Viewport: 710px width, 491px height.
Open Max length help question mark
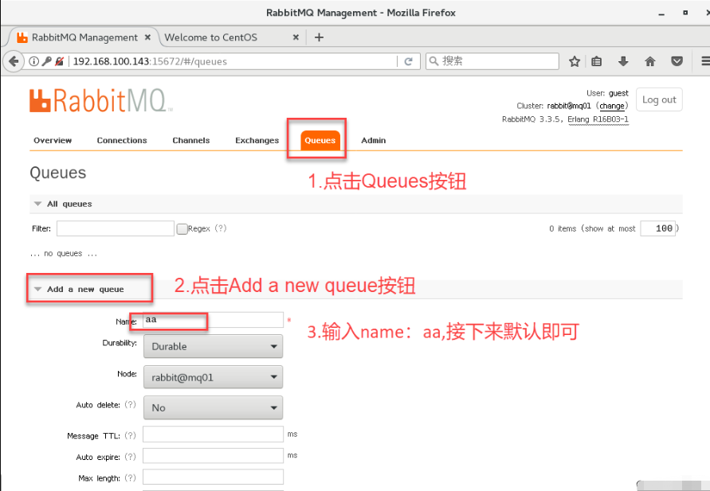(130, 478)
